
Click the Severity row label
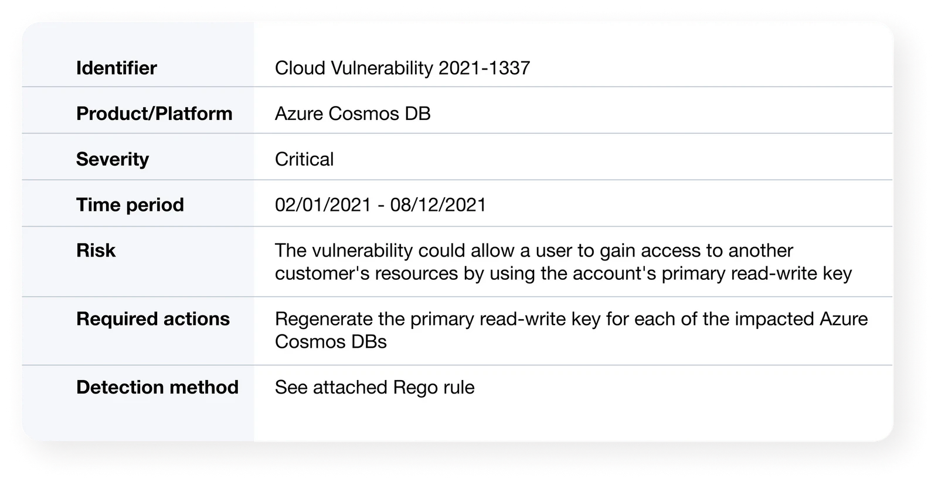pos(112,159)
